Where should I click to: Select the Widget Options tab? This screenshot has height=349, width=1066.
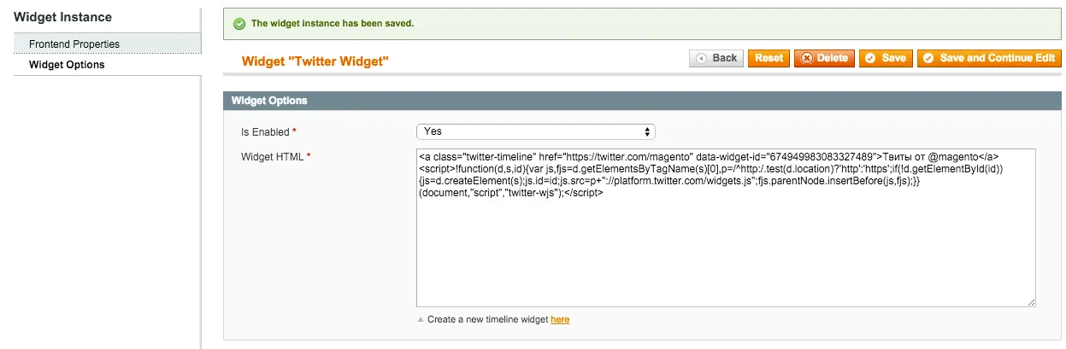click(x=67, y=65)
